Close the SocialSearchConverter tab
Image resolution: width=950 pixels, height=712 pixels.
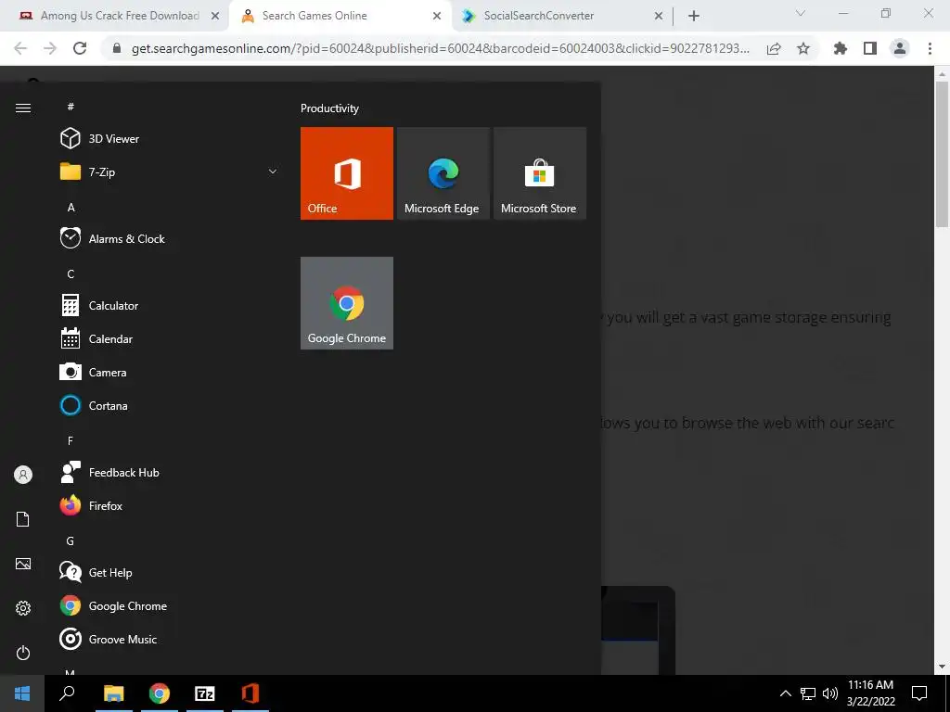659,17
